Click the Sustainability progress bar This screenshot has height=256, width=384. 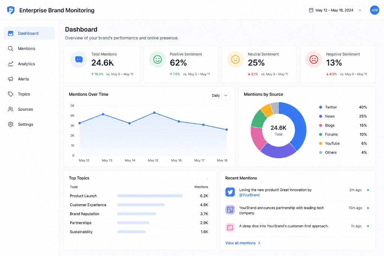click(131, 232)
